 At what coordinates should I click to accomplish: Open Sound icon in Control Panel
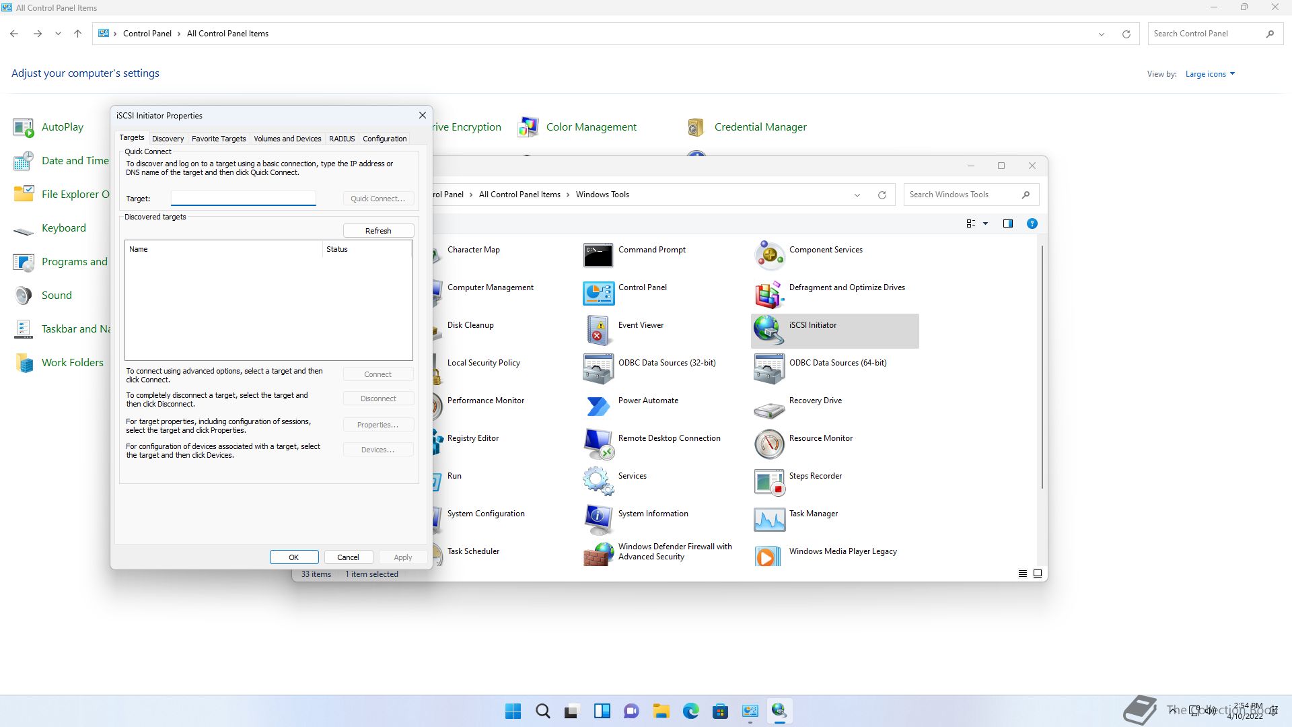[24, 296]
